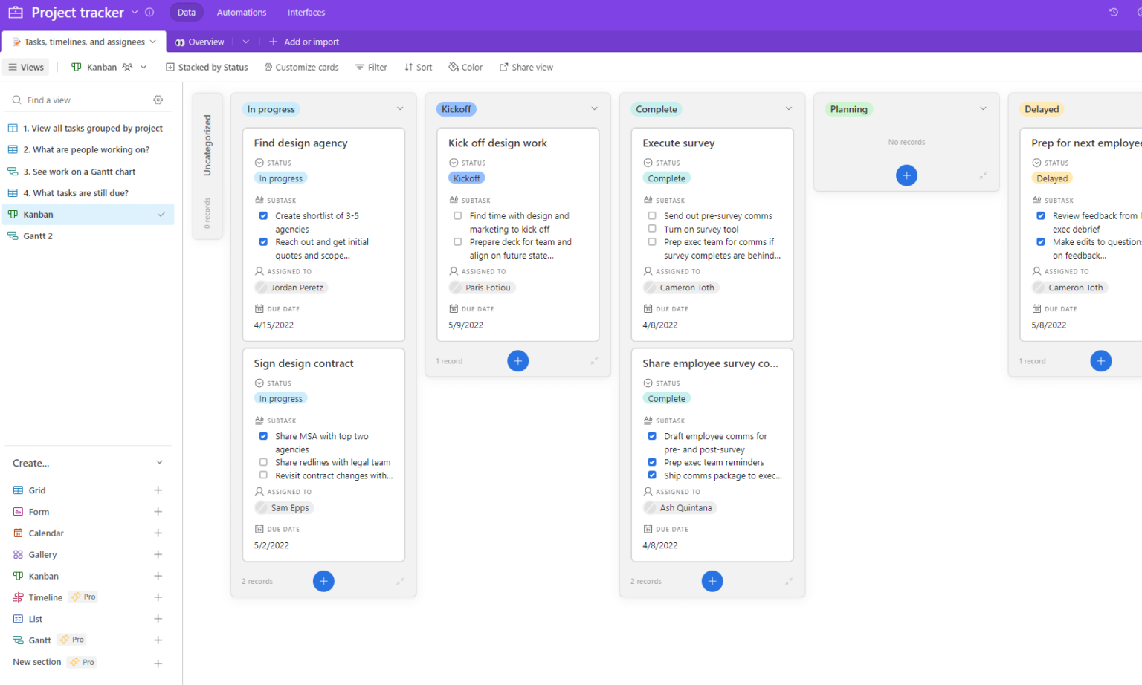Add a record to the Planning column
Image resolution: width=1142 pixels, height=685 pixels.
pyautogui.click(x=906, y=175)
